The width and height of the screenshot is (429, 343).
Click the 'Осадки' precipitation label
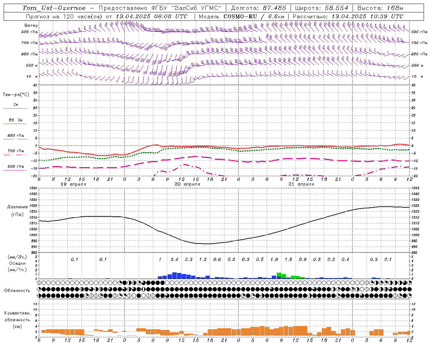(x=17, y=263)
